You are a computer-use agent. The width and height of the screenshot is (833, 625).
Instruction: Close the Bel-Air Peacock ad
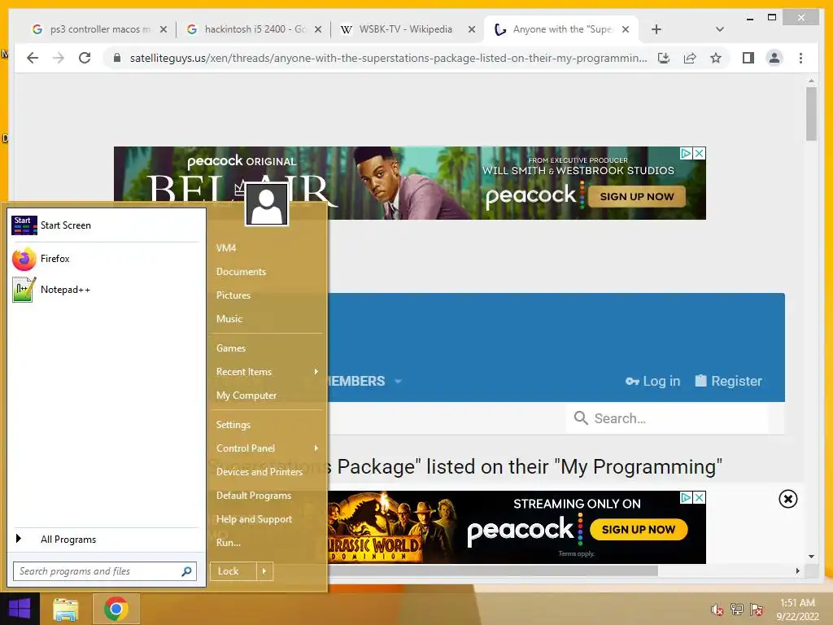click(700, 153)
